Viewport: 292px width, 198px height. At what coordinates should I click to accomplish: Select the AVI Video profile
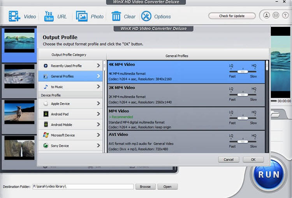[x=186, y=142]
